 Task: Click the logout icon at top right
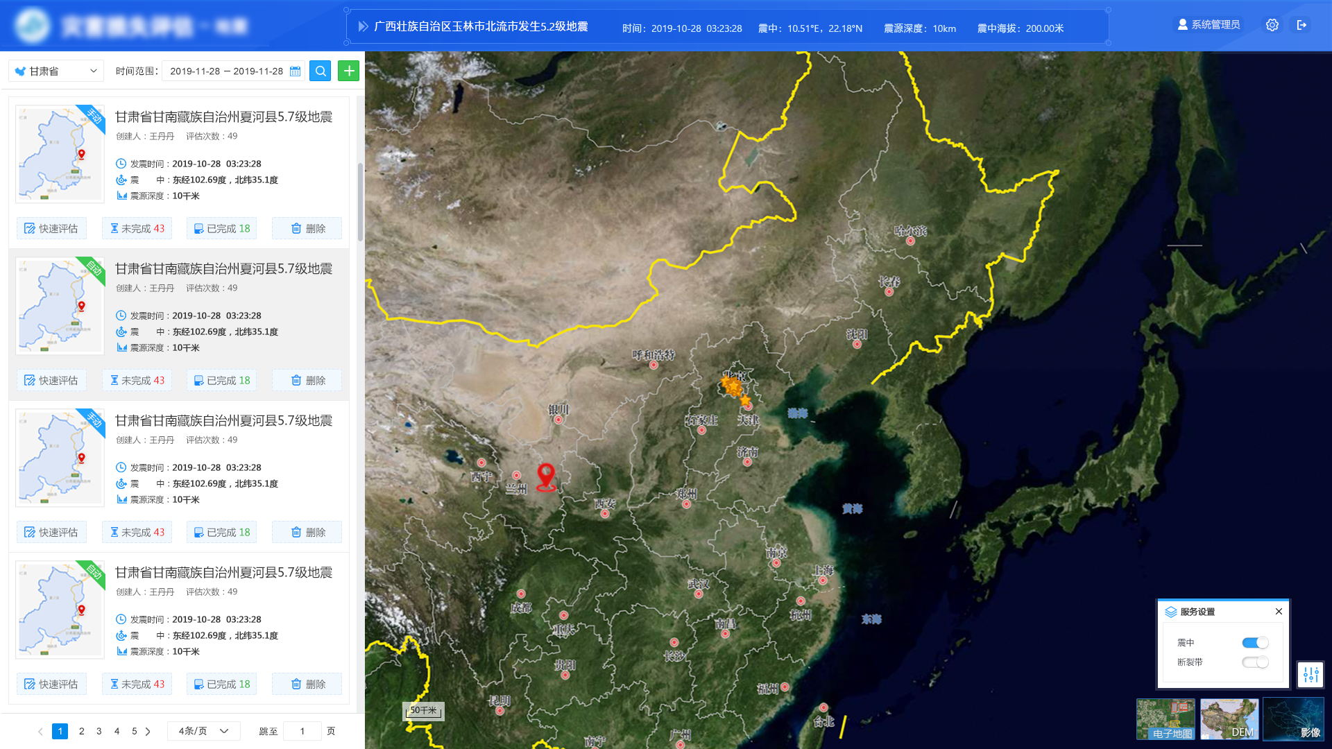pos(1301,25)
